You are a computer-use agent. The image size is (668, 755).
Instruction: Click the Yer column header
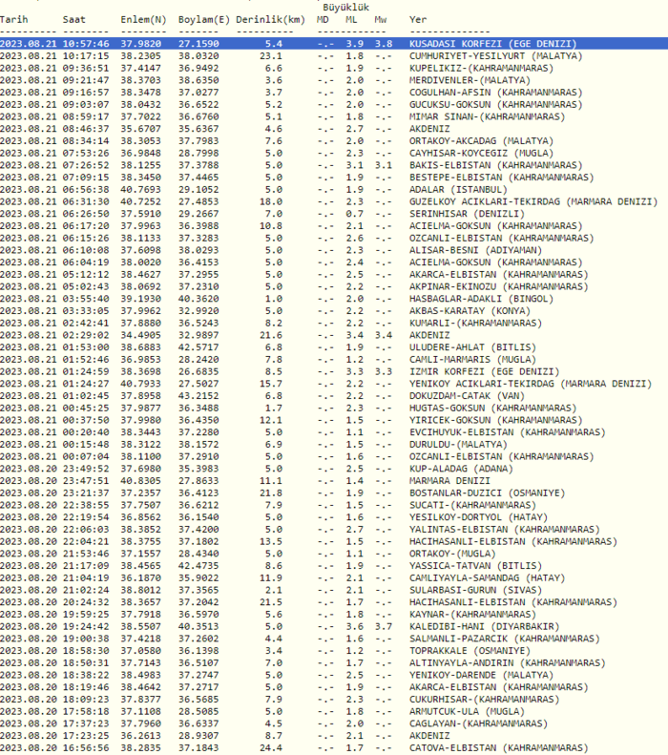tap(418, 18)
